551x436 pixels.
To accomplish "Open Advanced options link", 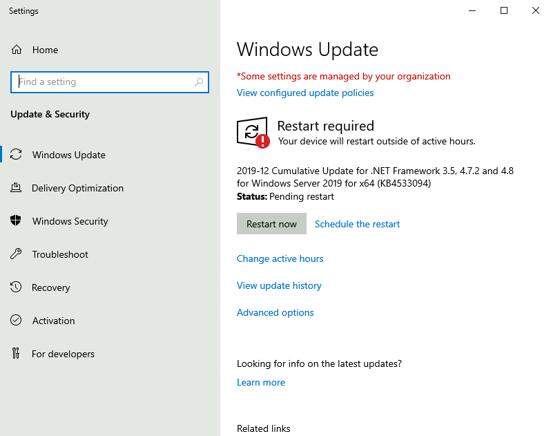I will [x=275, y=312].
